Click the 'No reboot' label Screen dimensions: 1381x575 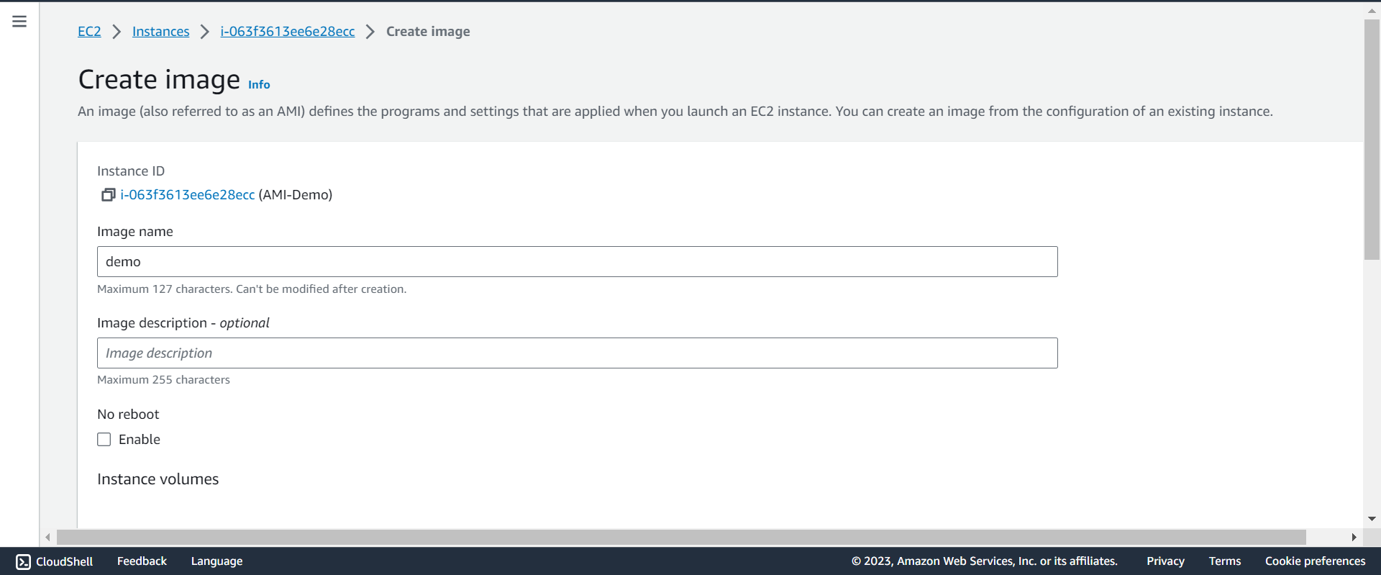128,415
